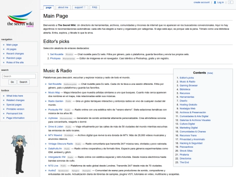Open What links here
236x177 pixels.
click(15, 96)
